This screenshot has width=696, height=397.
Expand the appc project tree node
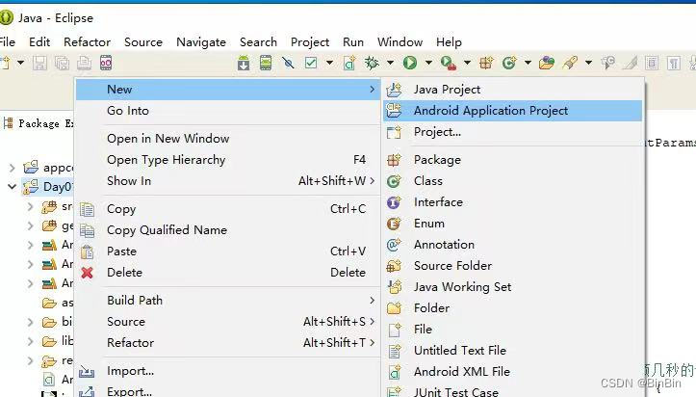(12, 168)
